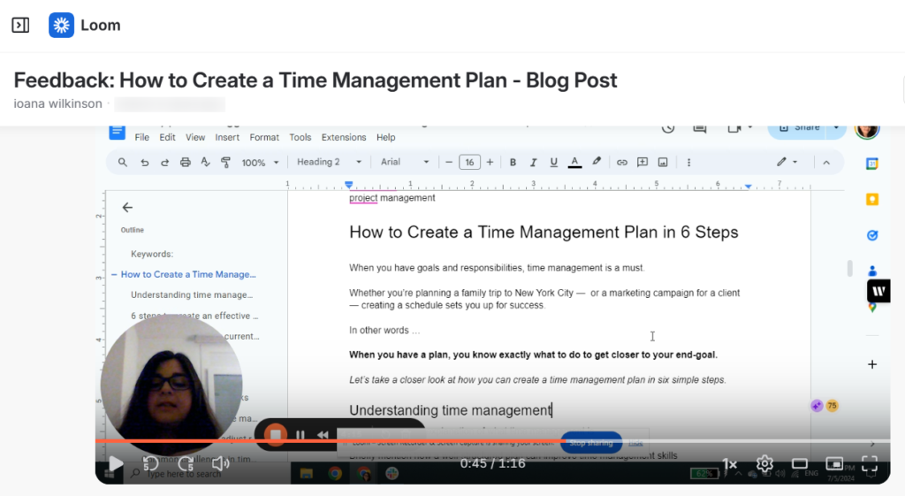This screenshot has height=496, width=905.
Task: Open the Zoom 100% dropdown
Action: (260, 163)
